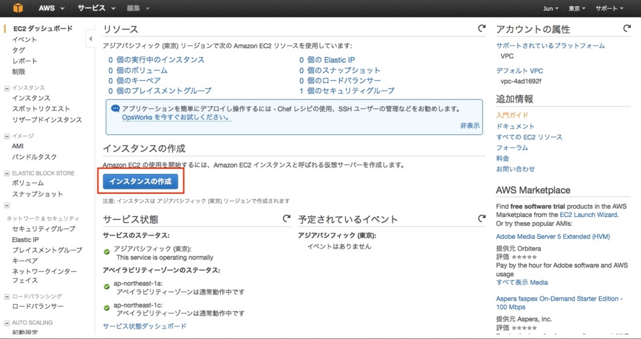This screenshot has width=641, height=339.
Task: Click the green check for ap-northeast-1c
Action: pos(106,308)
